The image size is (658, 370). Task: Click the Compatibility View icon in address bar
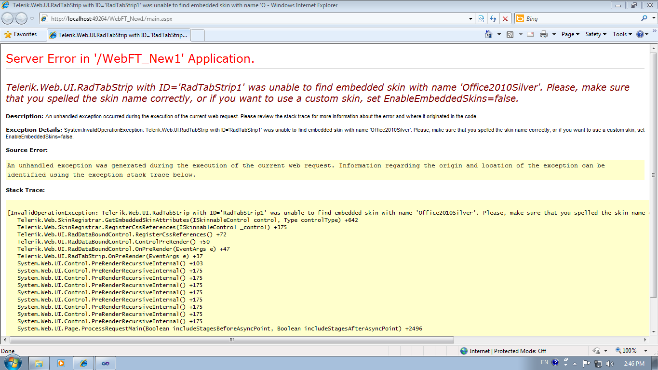481,19
